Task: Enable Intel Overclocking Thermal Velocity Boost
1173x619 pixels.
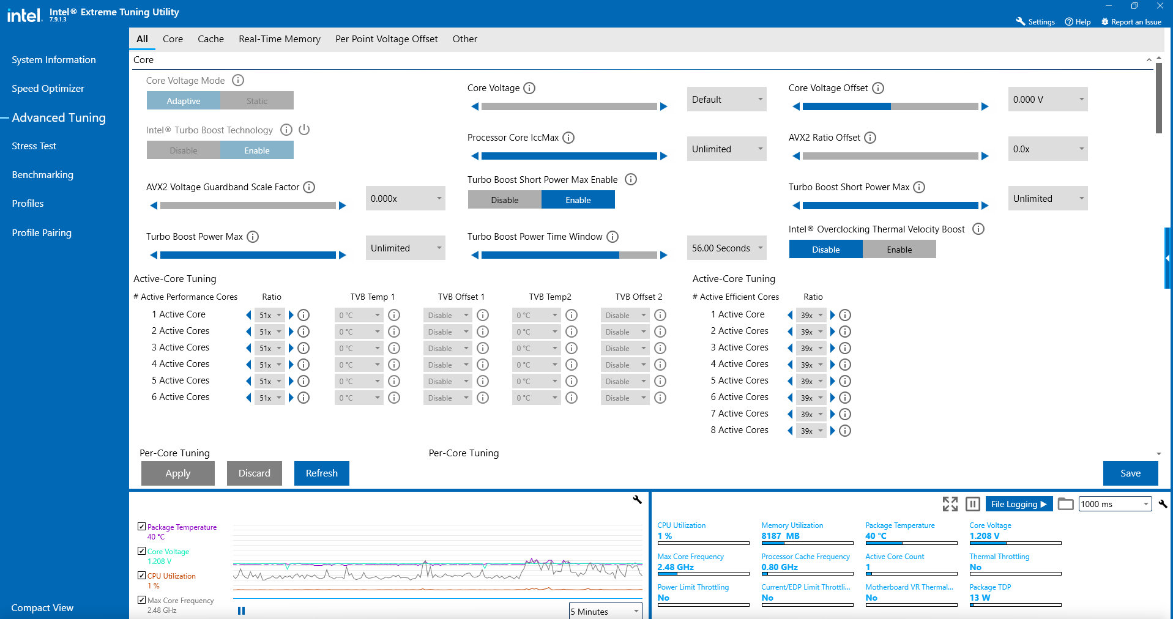Action: click(x=899, y=250)
